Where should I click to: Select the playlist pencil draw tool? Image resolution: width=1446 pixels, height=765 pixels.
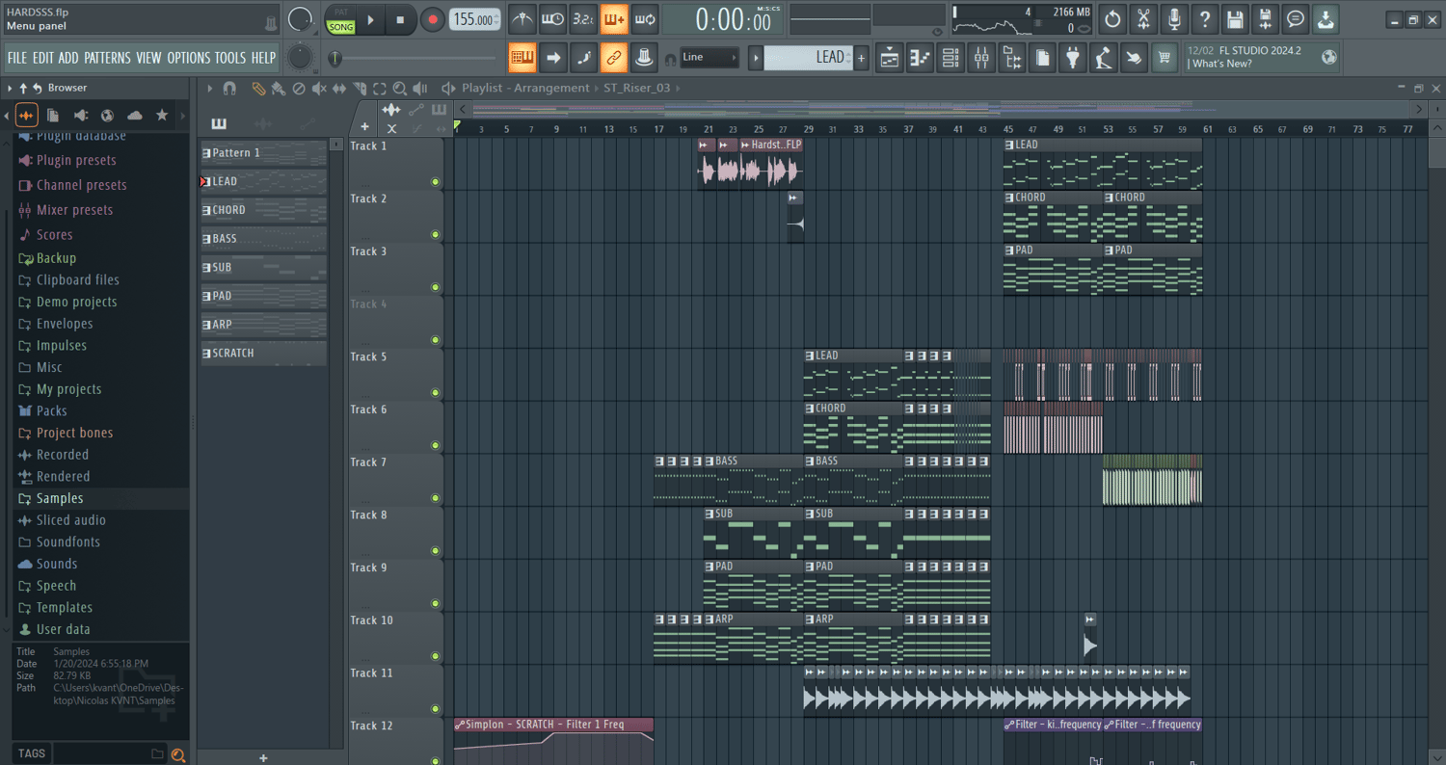258,89
